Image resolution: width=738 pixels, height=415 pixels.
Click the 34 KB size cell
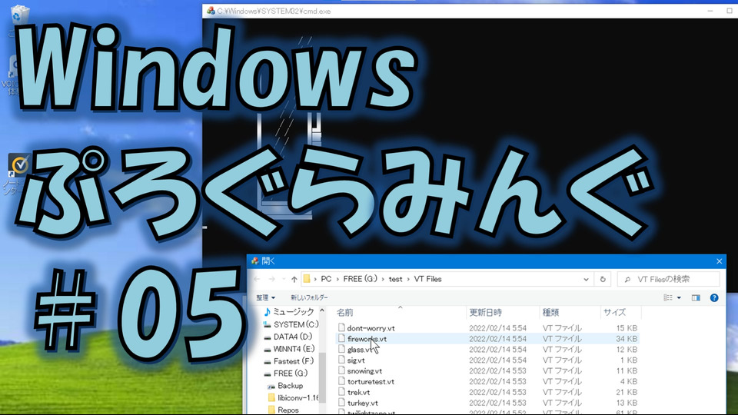(627, 339)
